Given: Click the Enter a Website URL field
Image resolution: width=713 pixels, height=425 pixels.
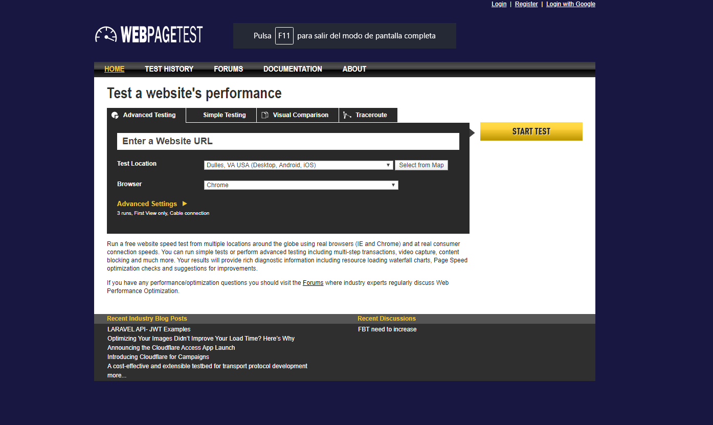Looking at the screenshot, I should click(x=288, y=142).
